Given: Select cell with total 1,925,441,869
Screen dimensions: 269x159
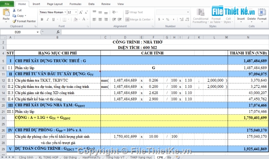Looking at the screenshot, I should (x=248, y=149).
